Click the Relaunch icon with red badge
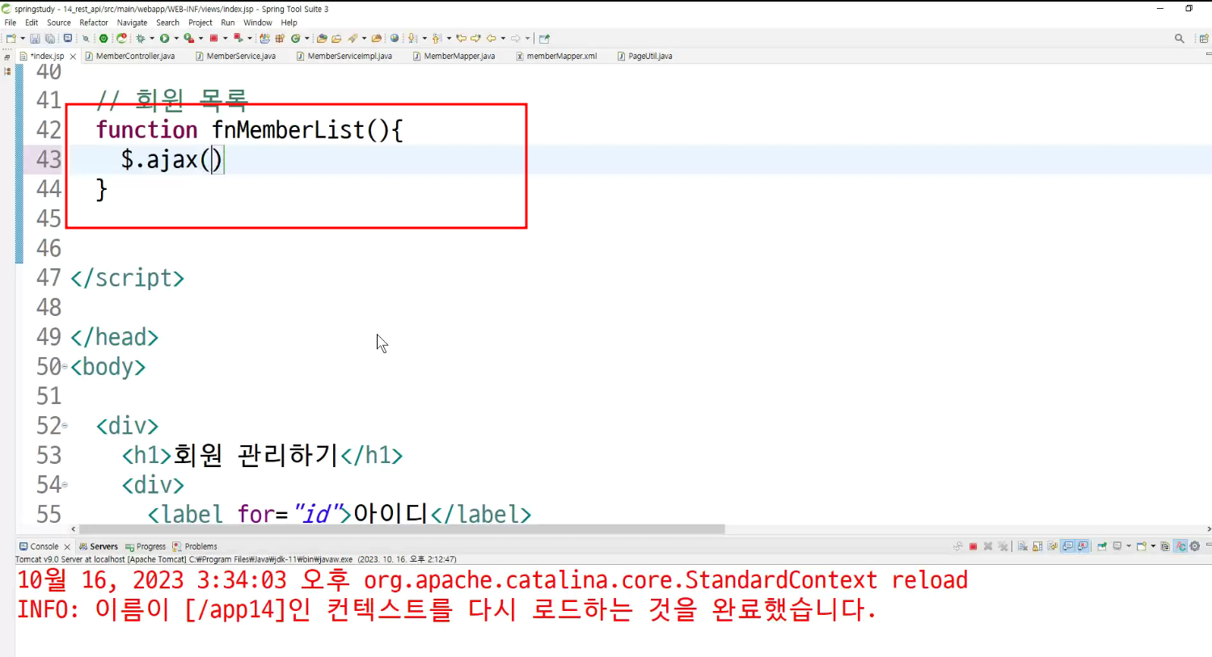1212x657 pixels. point(122,38)
